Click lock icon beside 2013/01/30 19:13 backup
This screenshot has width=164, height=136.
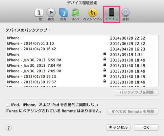pos(105,76)
